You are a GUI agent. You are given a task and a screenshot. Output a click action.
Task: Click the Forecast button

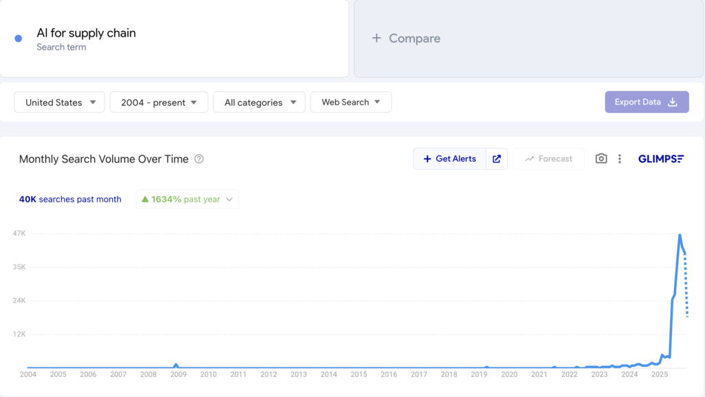click(548, 159)
